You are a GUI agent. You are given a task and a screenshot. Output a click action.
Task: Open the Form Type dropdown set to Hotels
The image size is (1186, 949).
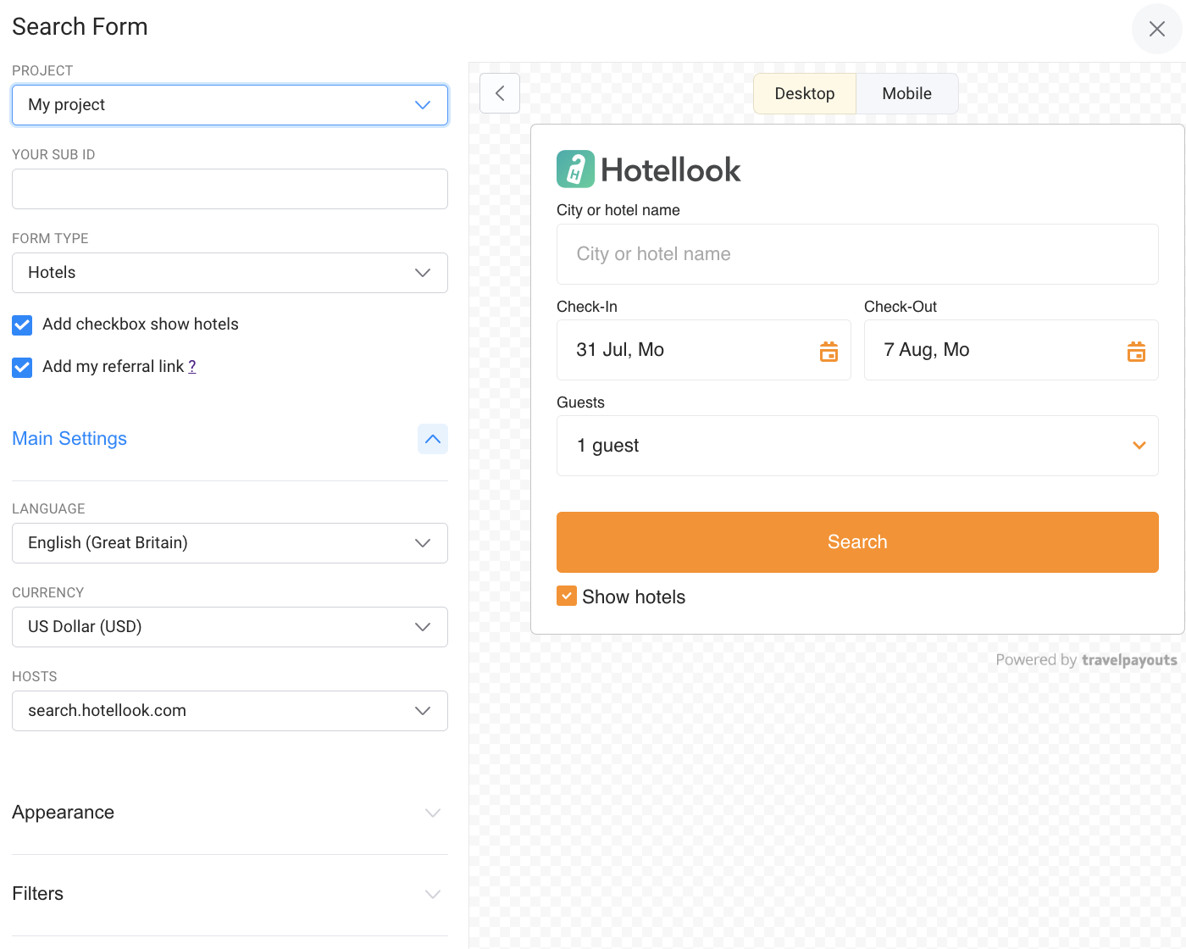pyautogui.click(x=230, y=273)
